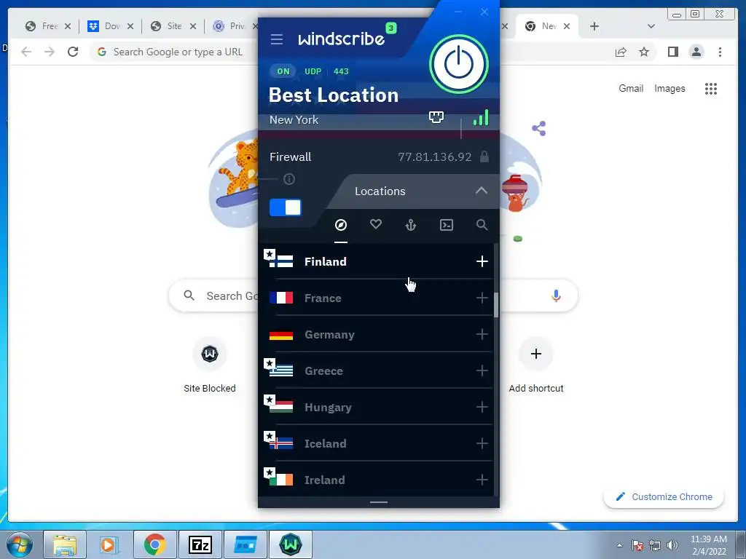The width and height of the screenshot is (746, 559).
Task: Open Chrome's three-dot menu
Action: 720,52
